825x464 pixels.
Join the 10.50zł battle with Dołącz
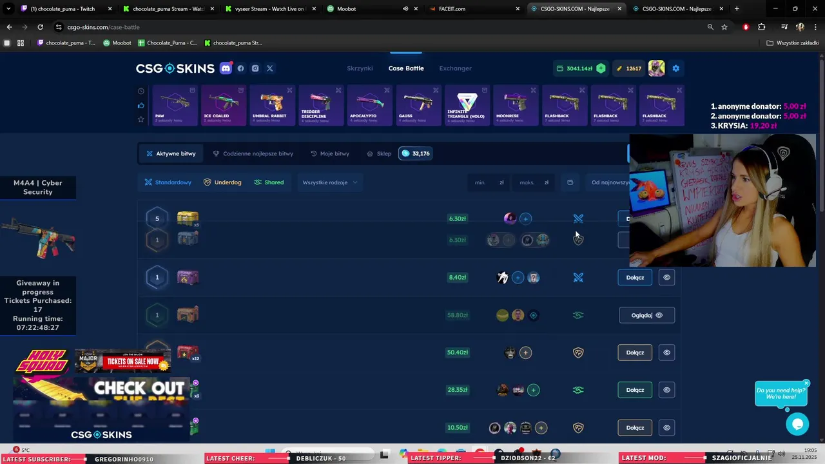(635, 428)
